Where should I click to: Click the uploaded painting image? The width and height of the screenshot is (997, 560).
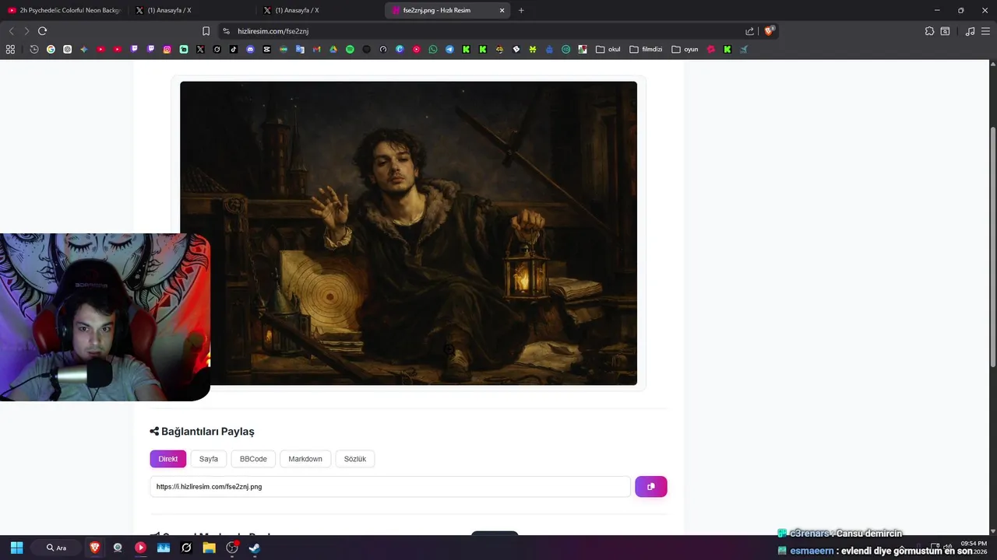(x=408, y=233)
